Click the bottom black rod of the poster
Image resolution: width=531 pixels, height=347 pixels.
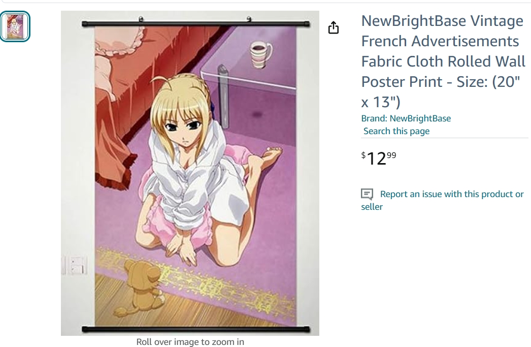click(195, 329)
